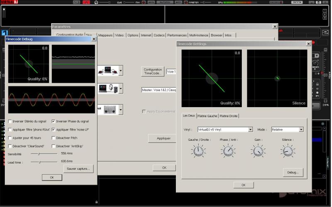Image resolution: width=332 pixels, height=207 pixels.
Task: Click the Silence knob
Action: point(287,151)
